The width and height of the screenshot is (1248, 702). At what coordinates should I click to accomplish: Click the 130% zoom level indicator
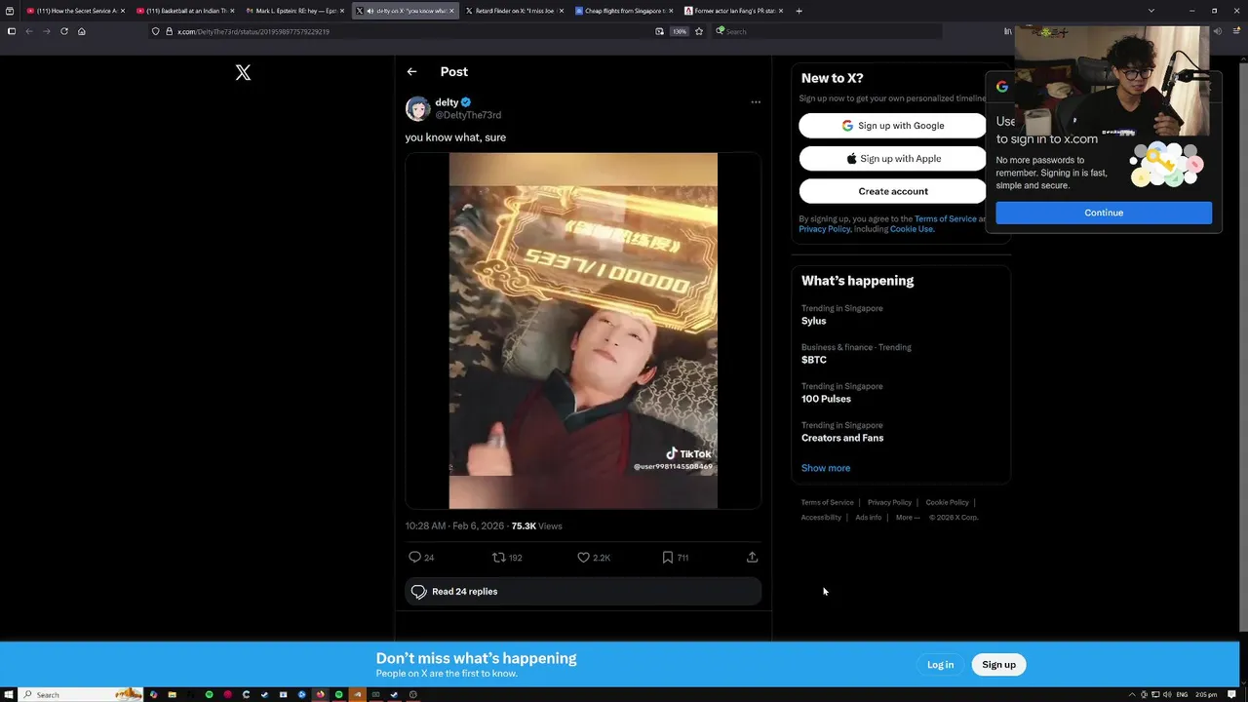(680, 31)
